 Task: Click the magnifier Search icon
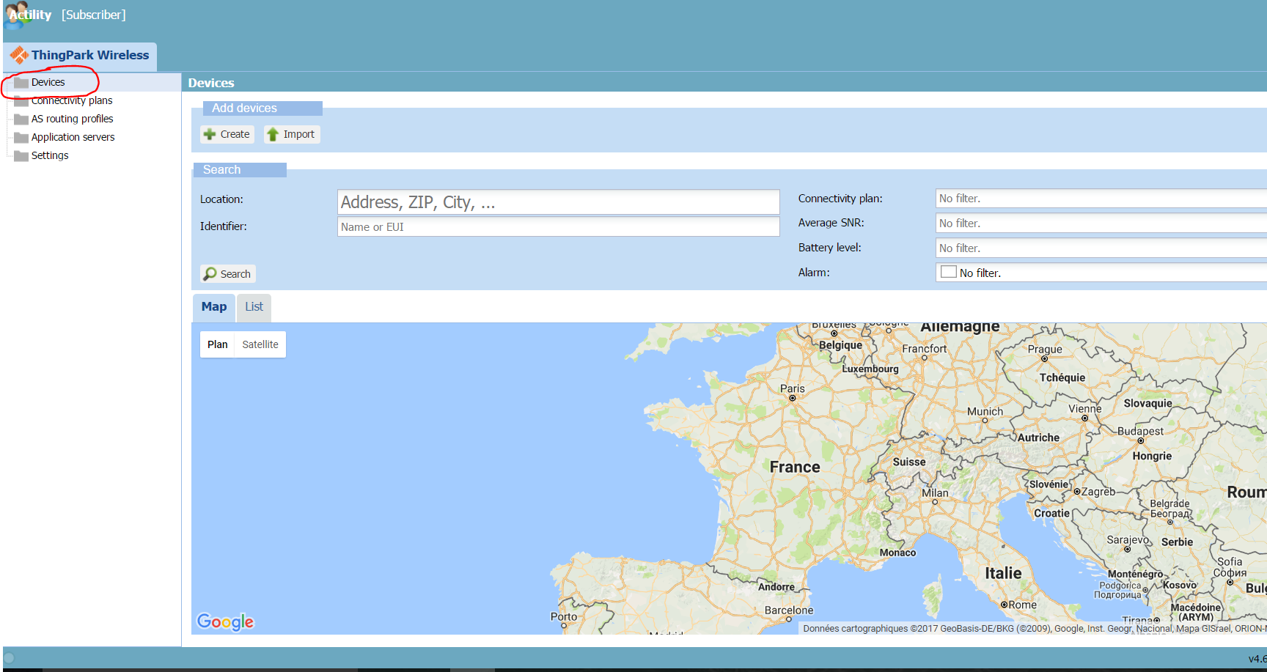point(210,273)
